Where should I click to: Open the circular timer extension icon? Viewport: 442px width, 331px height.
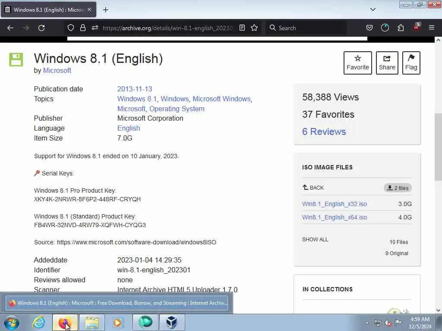click(x=385, y=28)
